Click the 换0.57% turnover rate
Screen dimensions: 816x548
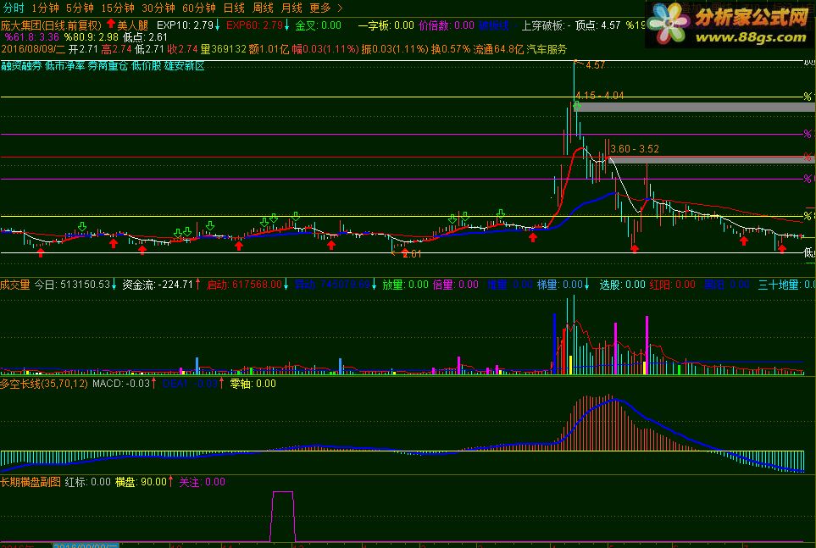coord(451,49)
